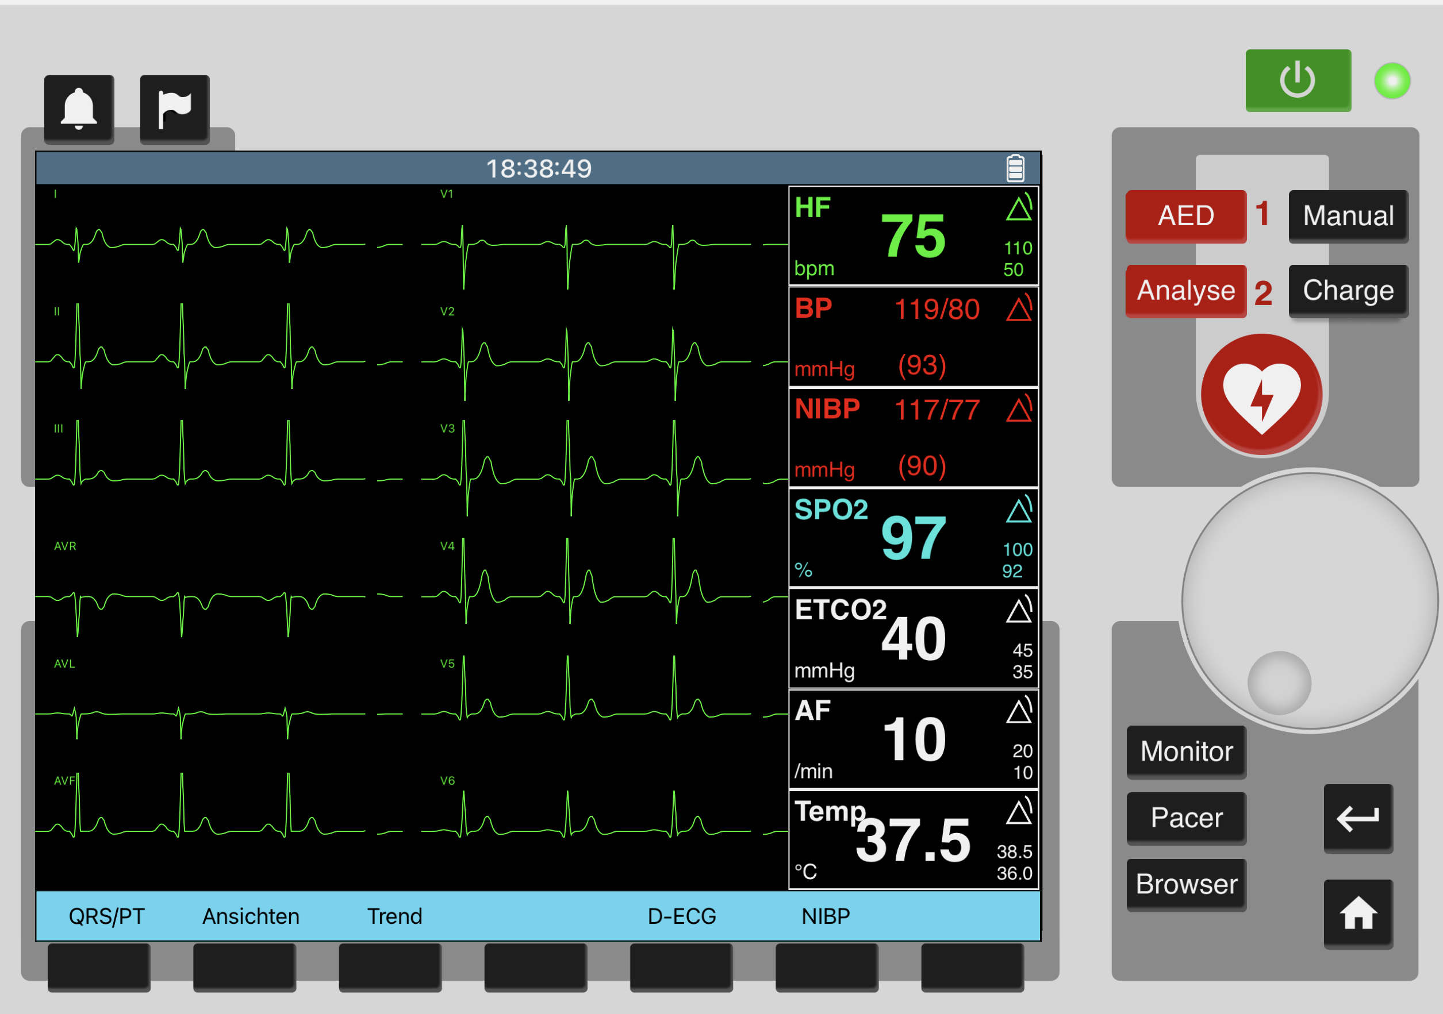Open the Ansichten views menu

(x=250, y=916)
